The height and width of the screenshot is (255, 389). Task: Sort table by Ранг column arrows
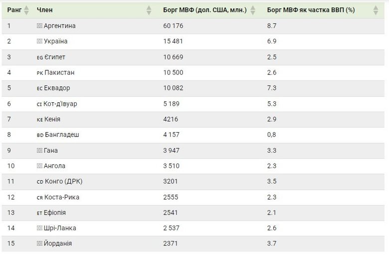(x=26, y=10)
